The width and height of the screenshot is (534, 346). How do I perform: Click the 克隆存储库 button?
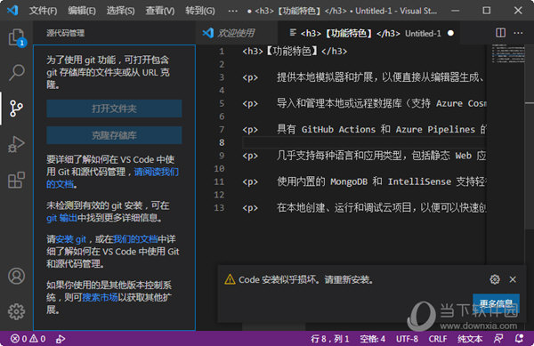pyautogui.click(x=114, y=135)
